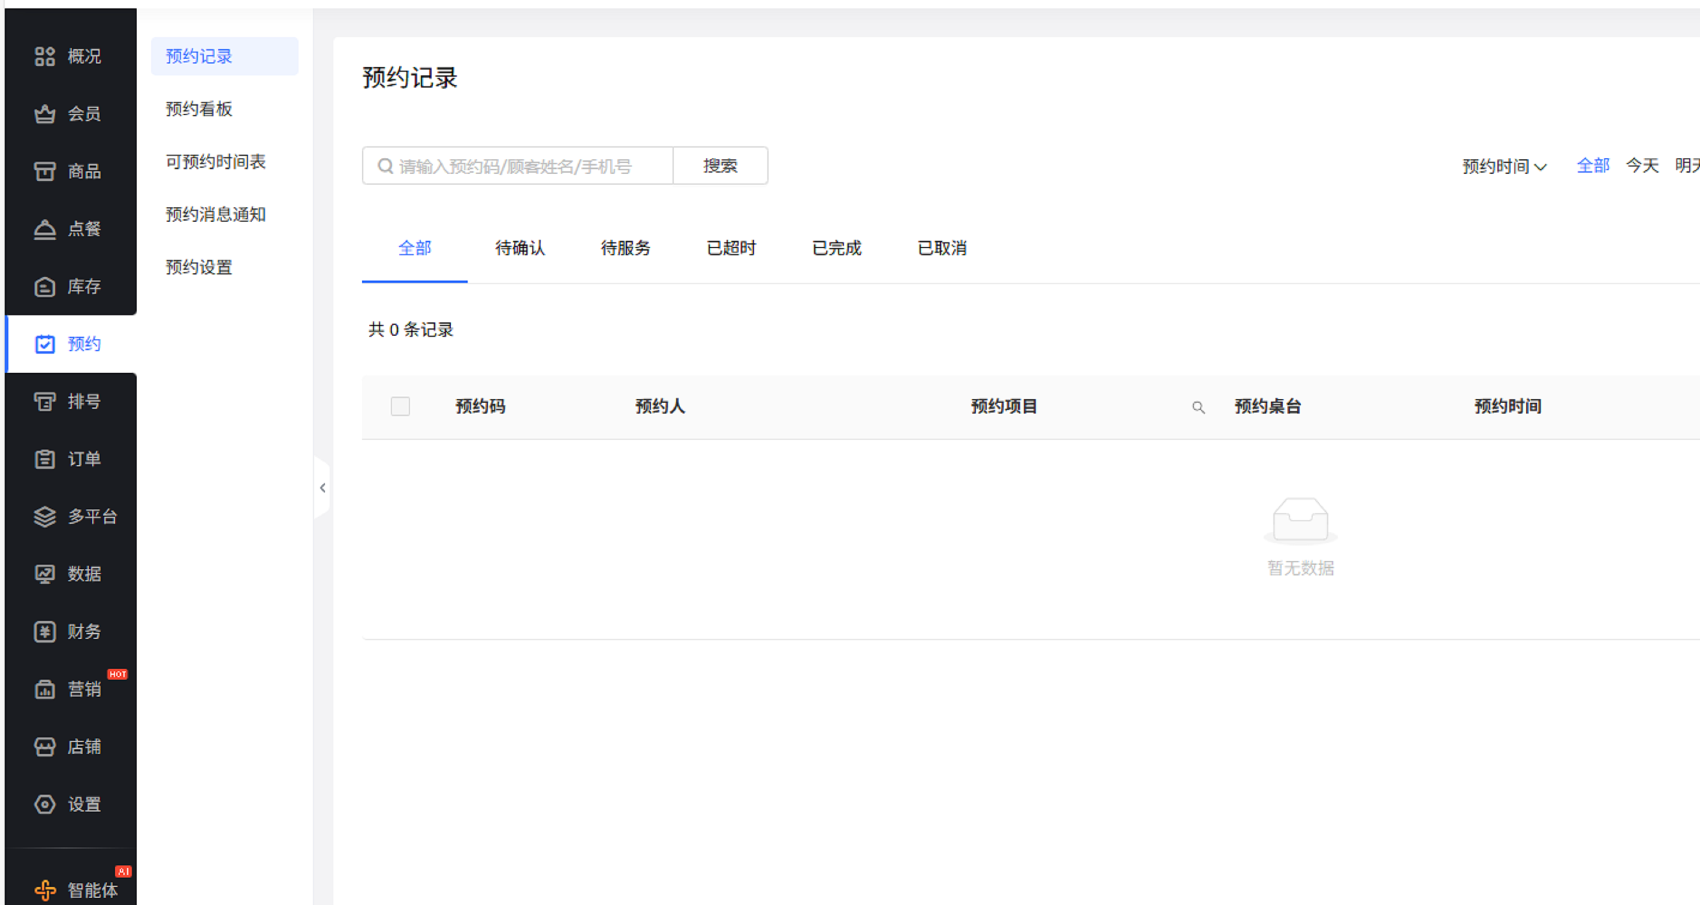Collapse the submenu panel with the arrow

[x=322, y=488]
